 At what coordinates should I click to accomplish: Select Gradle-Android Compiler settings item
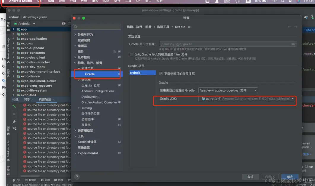click(x=99, y=102)
